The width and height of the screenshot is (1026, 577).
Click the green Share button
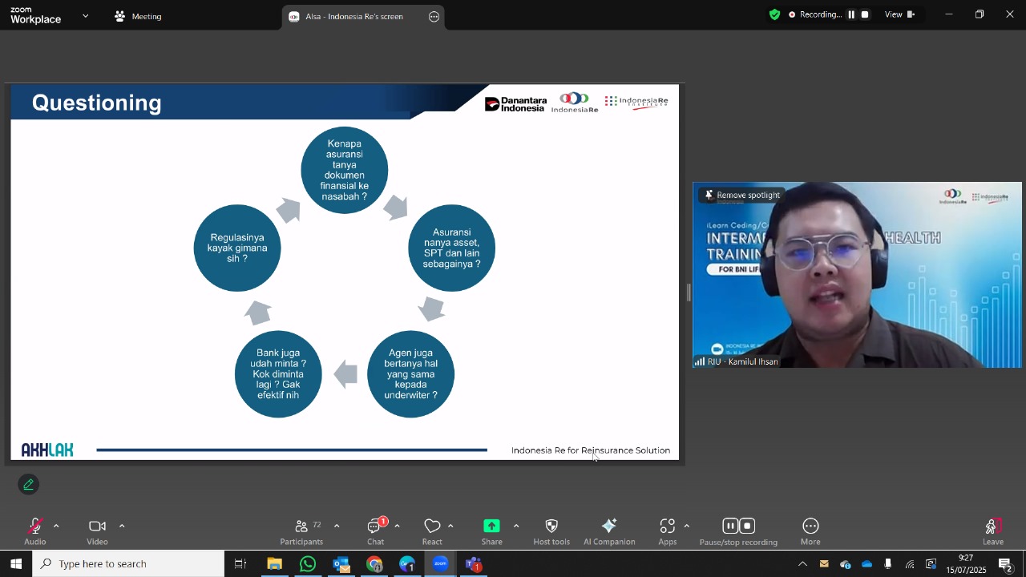point(491,526)
